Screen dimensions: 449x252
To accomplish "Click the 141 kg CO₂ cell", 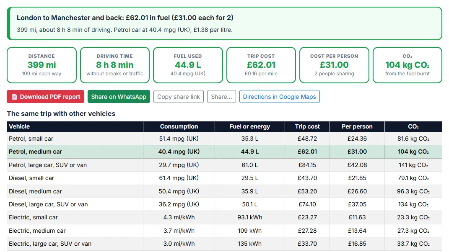I will [413, 165].
